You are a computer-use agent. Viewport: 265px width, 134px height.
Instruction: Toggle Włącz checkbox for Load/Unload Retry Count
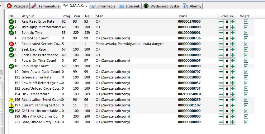[246, 122]
